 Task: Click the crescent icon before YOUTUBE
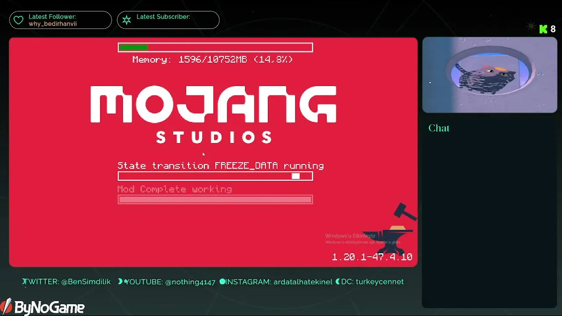pyautogui.click(x=120, y=282)
